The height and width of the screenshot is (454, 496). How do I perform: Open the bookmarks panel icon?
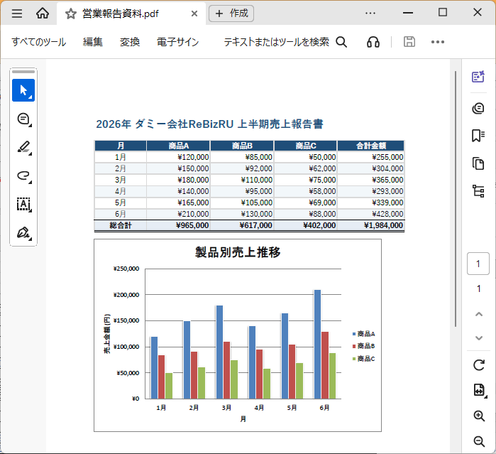[x=478, y=136]
